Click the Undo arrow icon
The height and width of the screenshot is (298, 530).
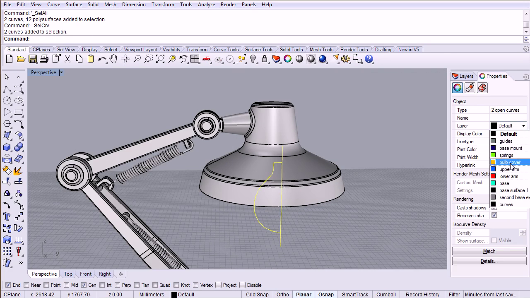102,59
